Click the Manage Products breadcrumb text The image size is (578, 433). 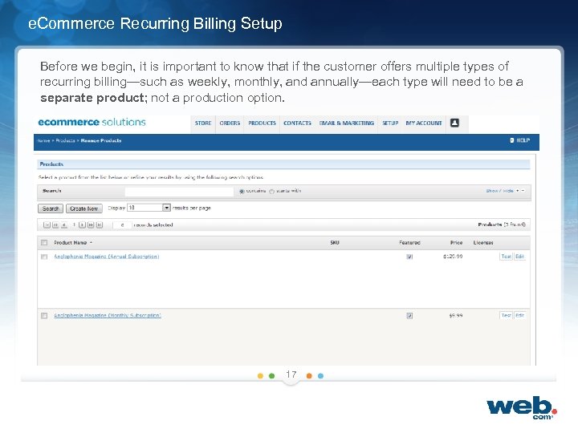tap(101, 140)
